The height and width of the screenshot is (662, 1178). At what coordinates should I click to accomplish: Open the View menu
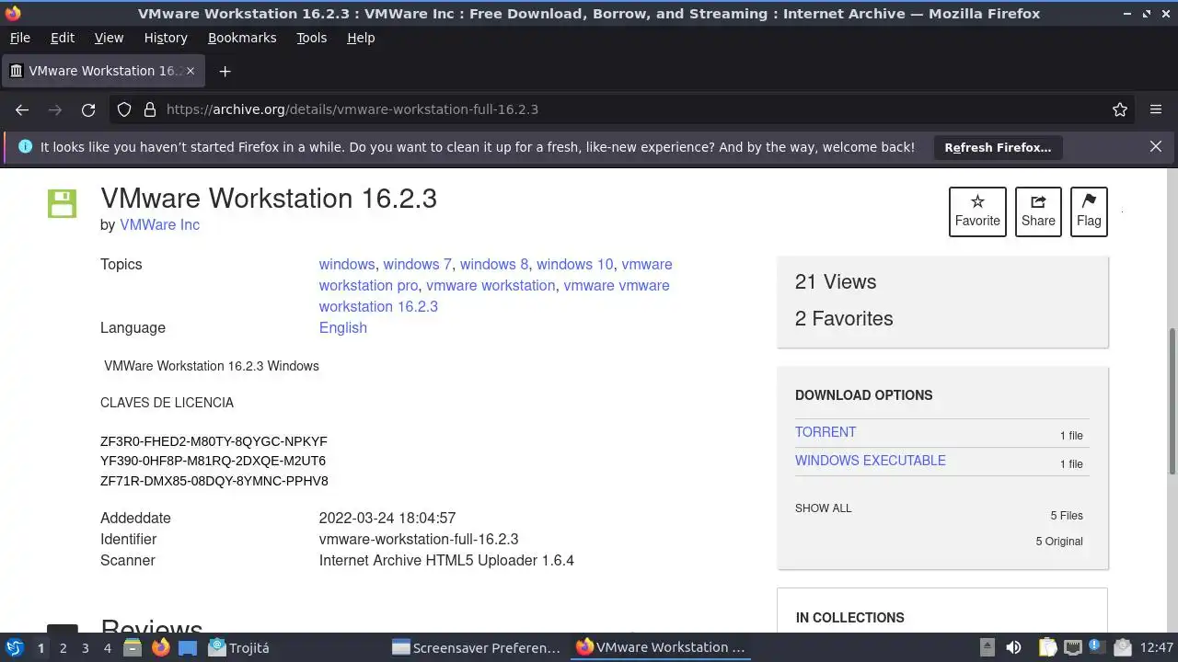pos(109,38)
